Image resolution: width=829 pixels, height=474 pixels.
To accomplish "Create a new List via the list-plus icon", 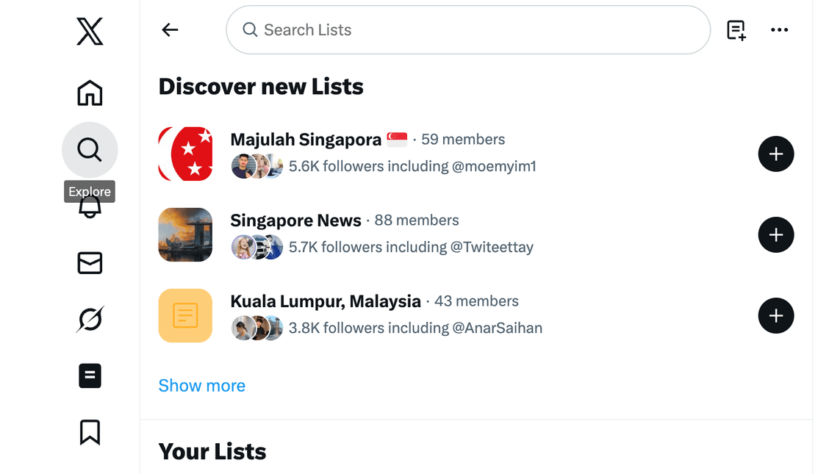I will tap(736, 29).
